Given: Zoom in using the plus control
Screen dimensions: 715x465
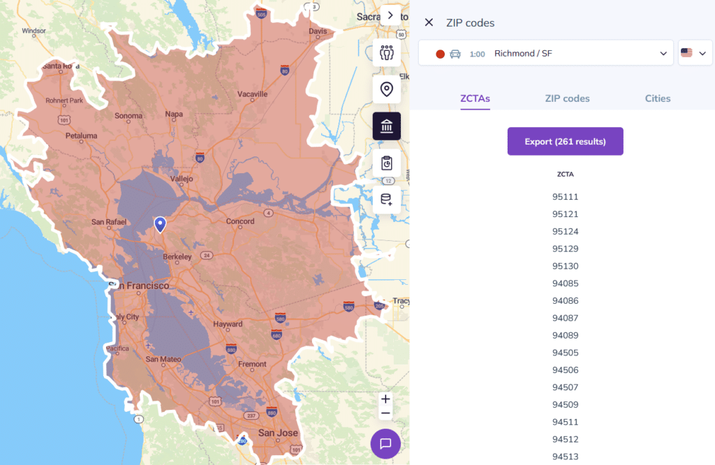Looking at the screenshot, I should coord(385,399).
